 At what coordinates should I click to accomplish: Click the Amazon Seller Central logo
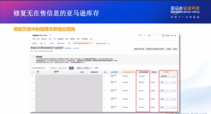click(40, 35)
